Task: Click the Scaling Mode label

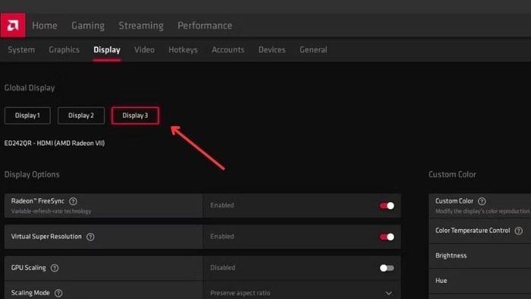Action: coord(30,293)
